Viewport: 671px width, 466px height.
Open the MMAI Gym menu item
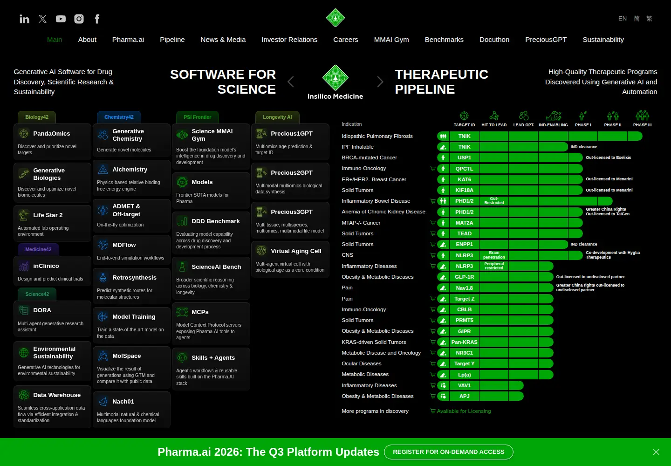click(x=391, y=40)
